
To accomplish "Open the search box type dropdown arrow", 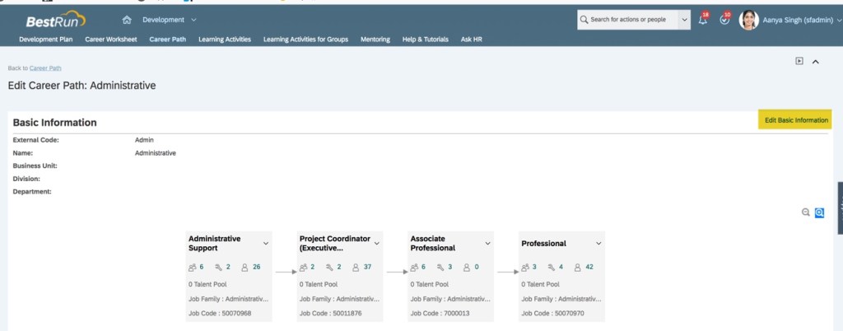I will [x=684, y=20].
